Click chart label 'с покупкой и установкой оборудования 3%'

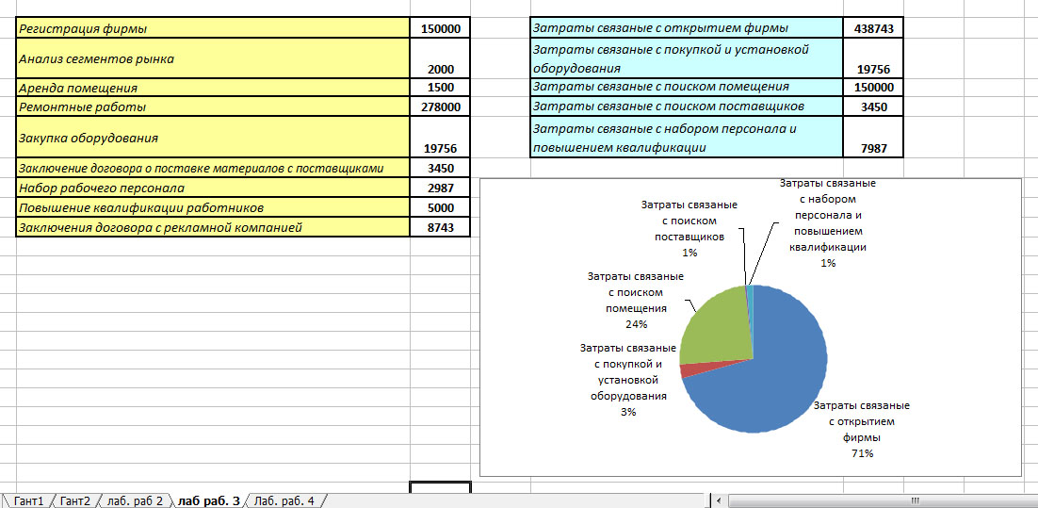pyautogui.click(x=628, y=380)
